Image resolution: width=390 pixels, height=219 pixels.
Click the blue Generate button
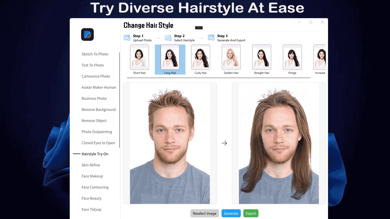pyautogui.click(x=231, y=213)
